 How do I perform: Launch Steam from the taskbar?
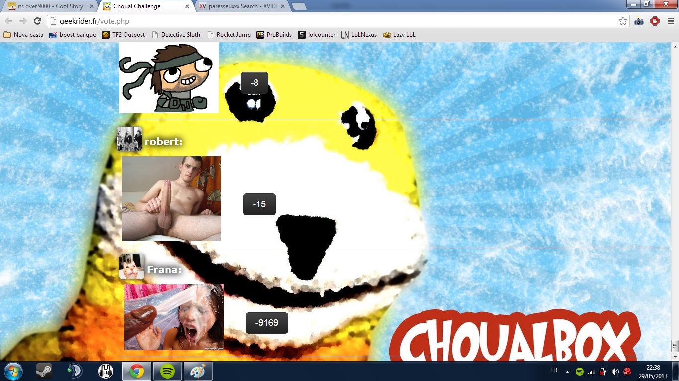point(44,371)
